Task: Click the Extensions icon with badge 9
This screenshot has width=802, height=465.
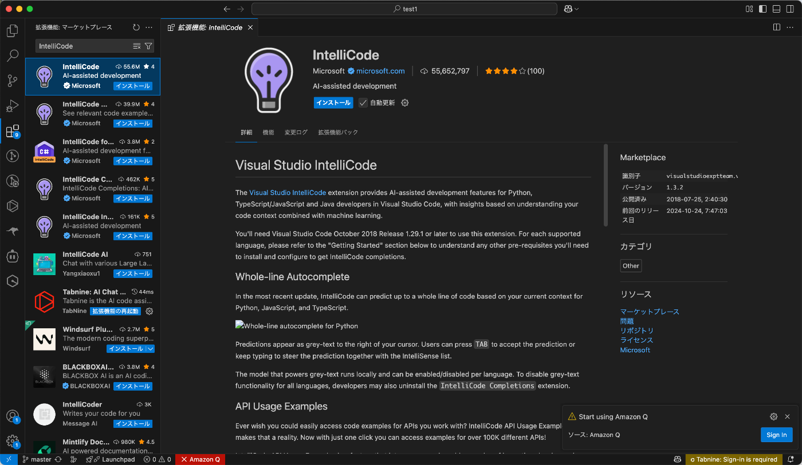Action: (x=12, y=131)
